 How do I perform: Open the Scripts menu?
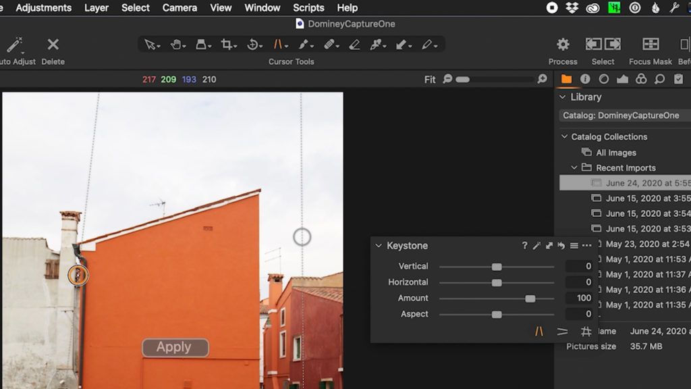pos(308,7)
